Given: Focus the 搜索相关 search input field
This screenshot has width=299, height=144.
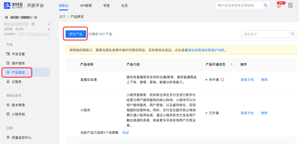Looking at the screenshot, I should (x=265, y=34).
